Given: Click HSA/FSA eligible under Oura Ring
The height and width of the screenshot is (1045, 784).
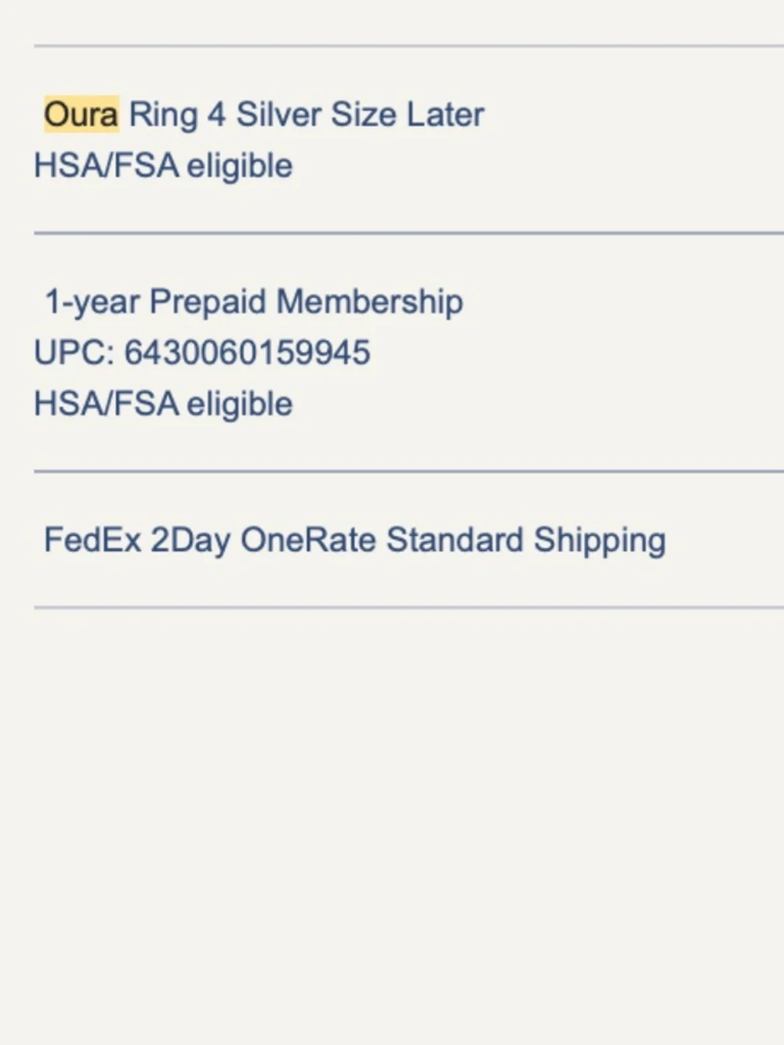Looking at the screenshot, I should pyautogui.click(x=163, y=165).
